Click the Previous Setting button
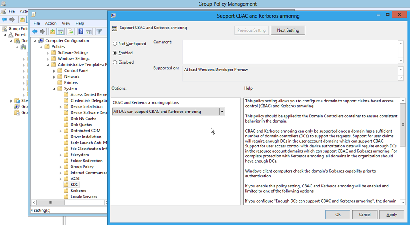Image resolution: width=410 pixels, height=225 pixels. [x=251, y=30]
